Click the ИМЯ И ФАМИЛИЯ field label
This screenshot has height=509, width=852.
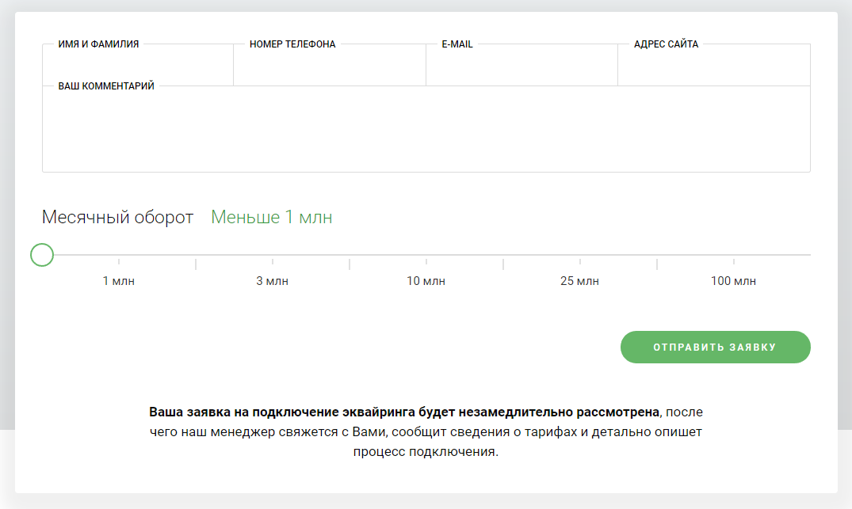[x=98, y=44]
